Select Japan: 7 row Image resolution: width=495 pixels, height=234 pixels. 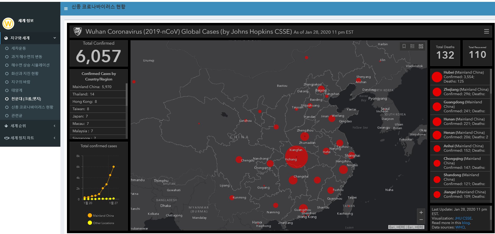(x=98, y=116)
